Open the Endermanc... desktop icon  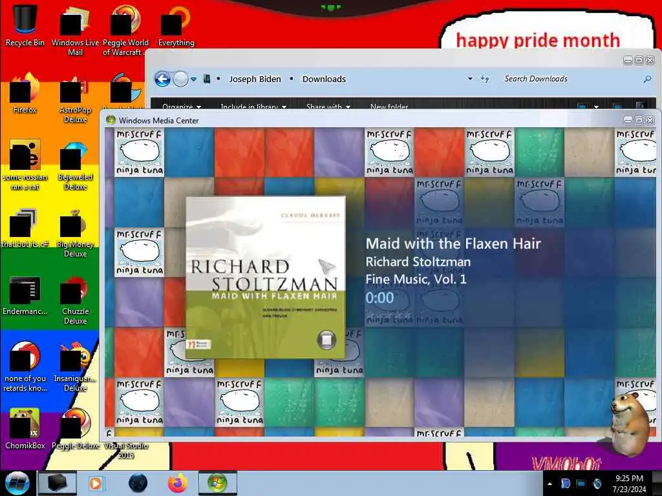(x=25, y=295)
